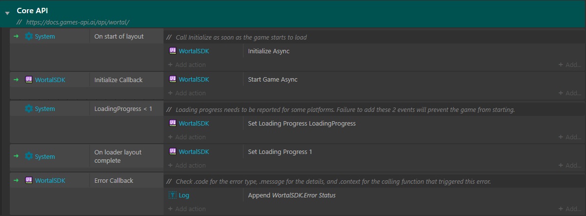Select the Call Initialize comment line
Image resolution: width=586 pixels, height=216 pixels.
[241, 38]
